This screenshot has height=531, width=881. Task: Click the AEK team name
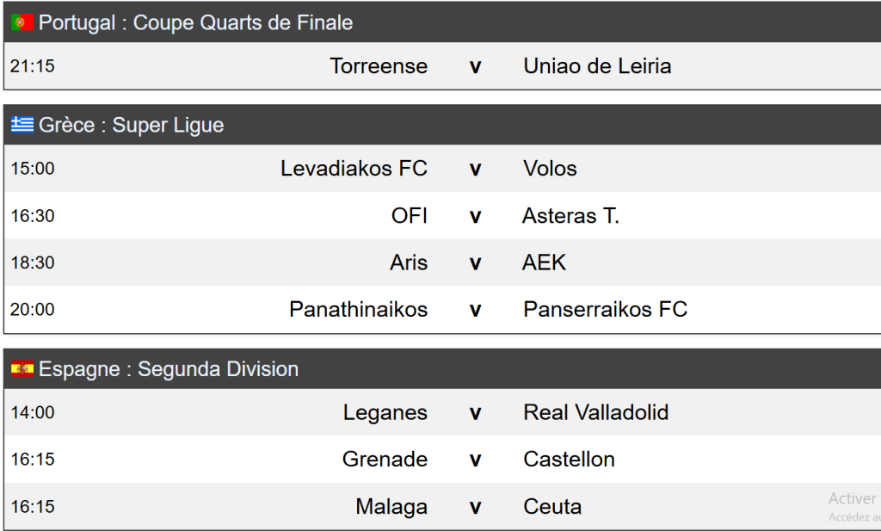tap(544, 262)
